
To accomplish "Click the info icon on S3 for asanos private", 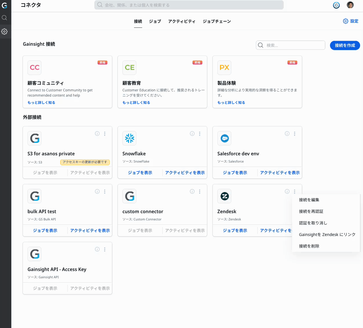I will click(x=97, y=134).
